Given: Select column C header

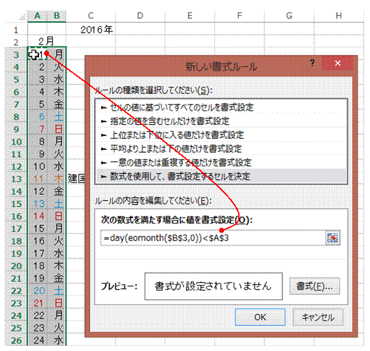Looking at the screenshot, I should click(91, 16).
